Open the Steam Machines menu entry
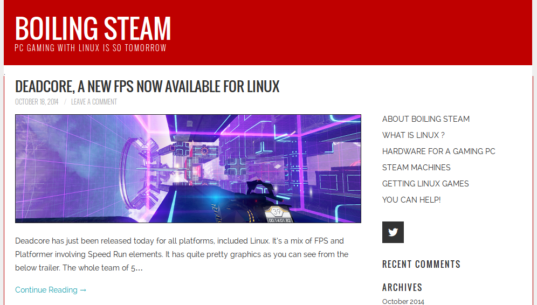537x305 pixels. click(416, 168)
